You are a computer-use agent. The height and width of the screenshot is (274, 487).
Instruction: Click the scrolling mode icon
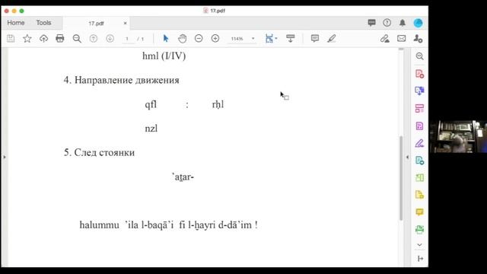[291, 39]
